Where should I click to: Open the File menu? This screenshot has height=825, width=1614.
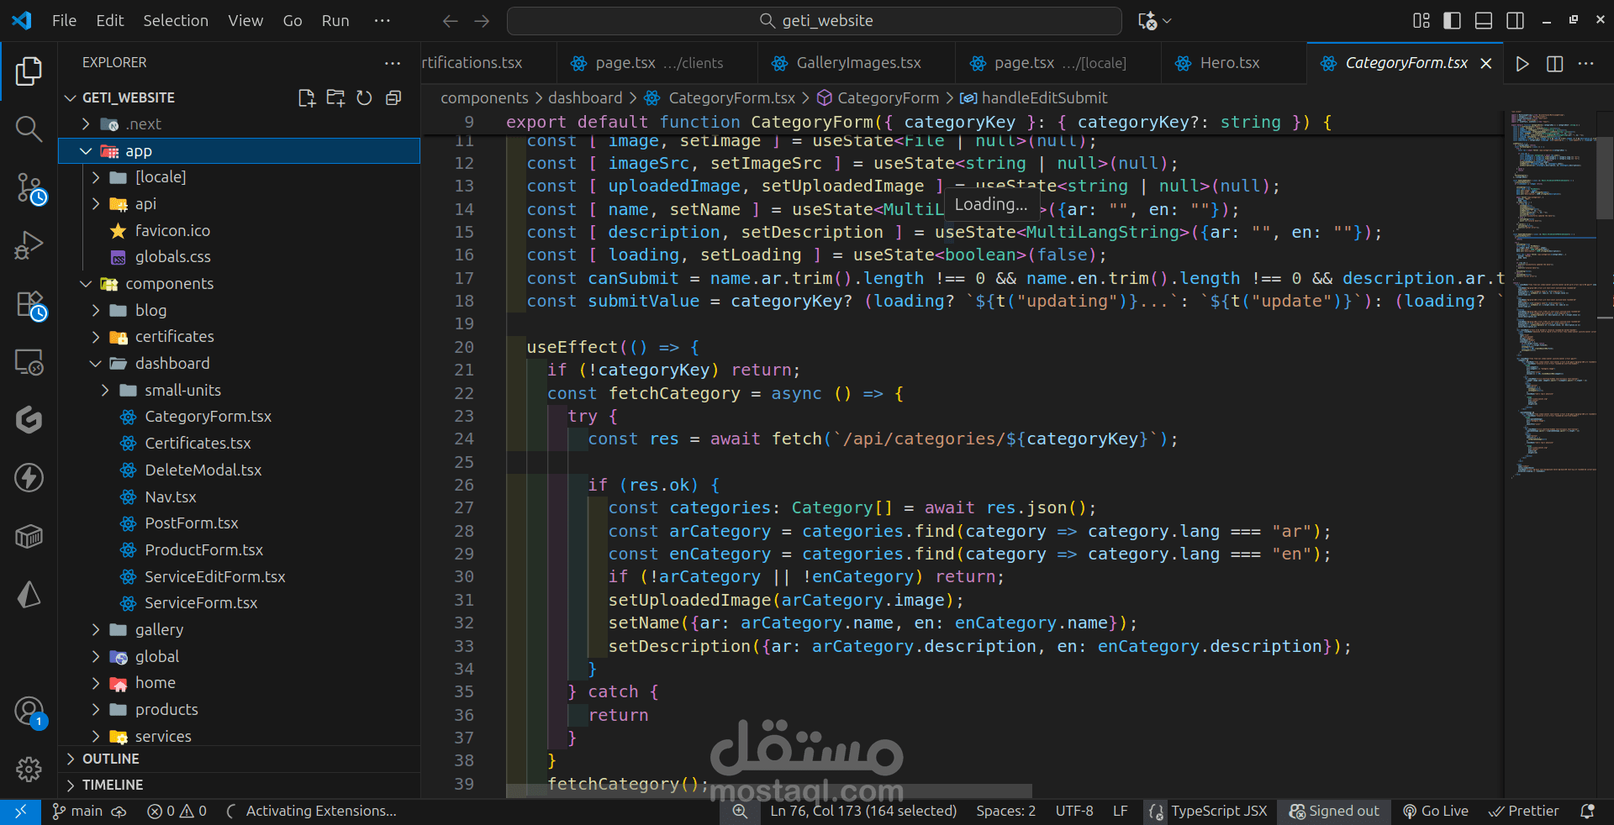point(64,21)
